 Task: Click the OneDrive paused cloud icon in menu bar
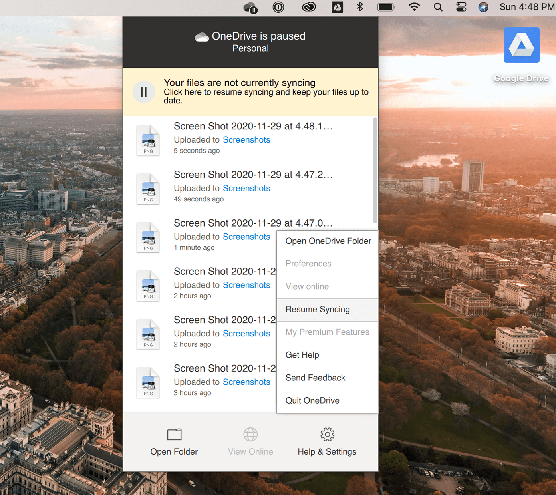[250, 8]
